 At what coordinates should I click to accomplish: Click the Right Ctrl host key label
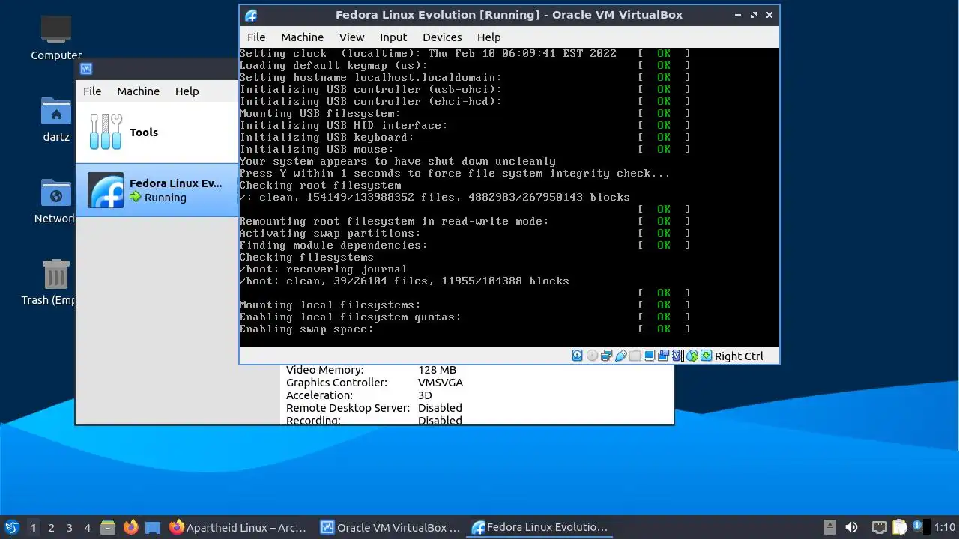(739, 356)
